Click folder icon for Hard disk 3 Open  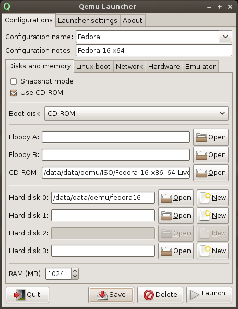pos(166,251)
